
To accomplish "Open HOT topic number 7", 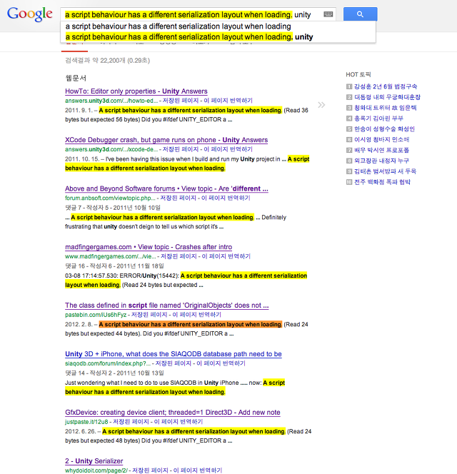I will click(x=382, y=150).
